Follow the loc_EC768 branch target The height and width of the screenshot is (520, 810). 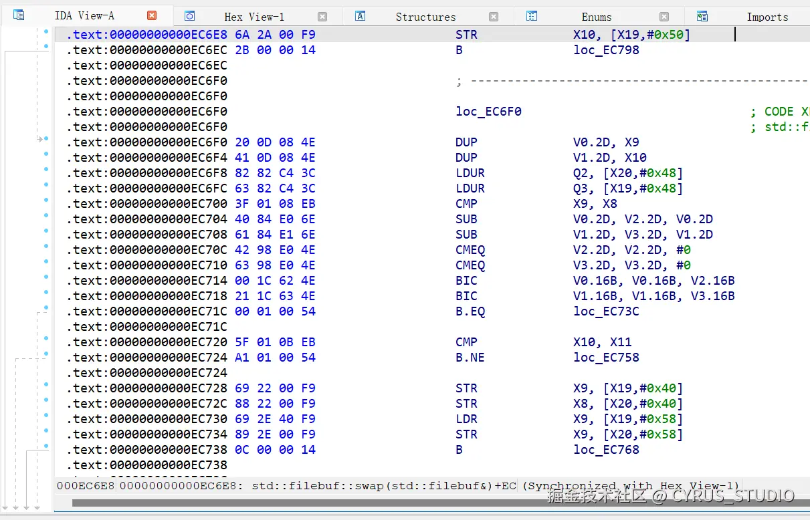click(x=606, y=450)
